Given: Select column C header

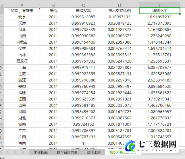Looking at the screenshot, I should click(x=83, y=5).
